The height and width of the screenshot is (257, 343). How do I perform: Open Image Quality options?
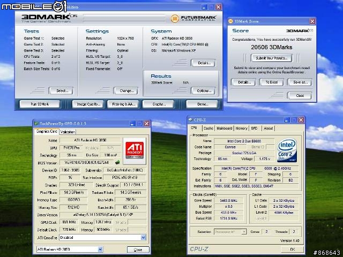pos(88,104)
